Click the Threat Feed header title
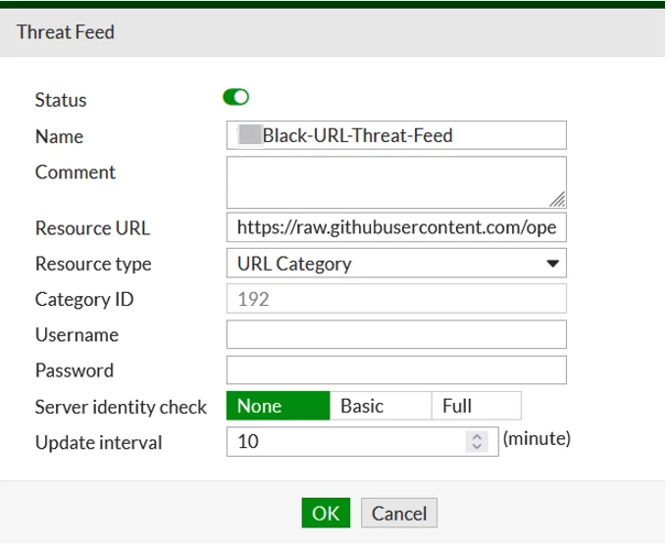 pyautogui.click(x=66, y=32)
